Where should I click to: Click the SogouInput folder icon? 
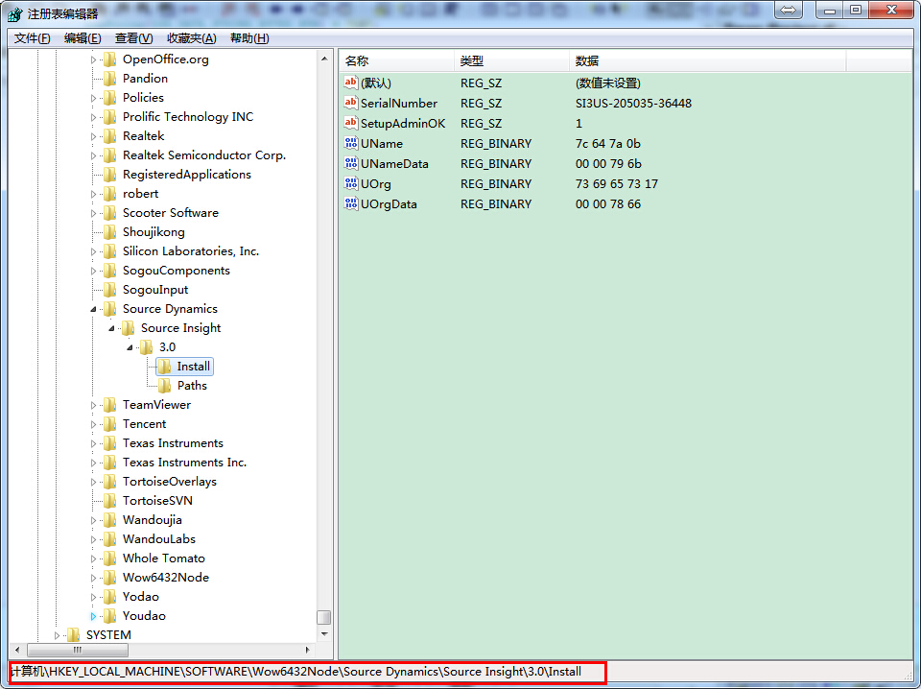(109, 290)
